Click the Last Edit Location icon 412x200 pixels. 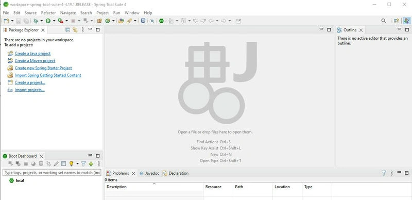click(x=196, y=21)
